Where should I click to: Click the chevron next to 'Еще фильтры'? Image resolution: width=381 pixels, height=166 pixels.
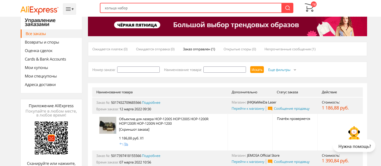point(295,70)
